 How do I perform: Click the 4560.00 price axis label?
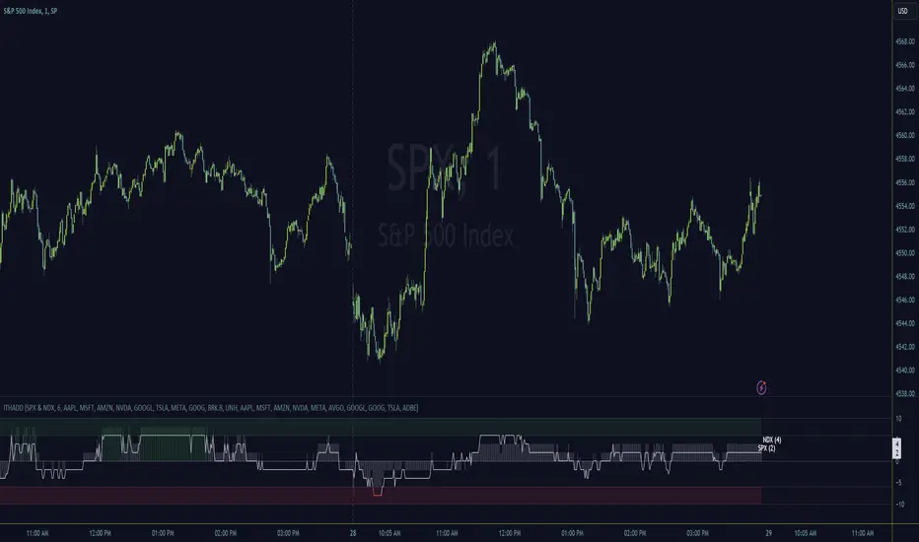(905, 135)
